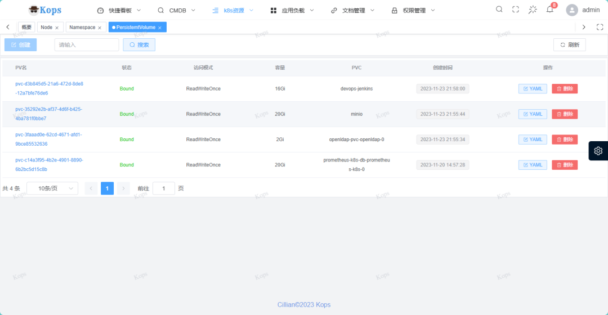Viewport: 608px width, 315px height.
Task: Click the 16Gi capacity cell
Action: [x=280, y=89]
